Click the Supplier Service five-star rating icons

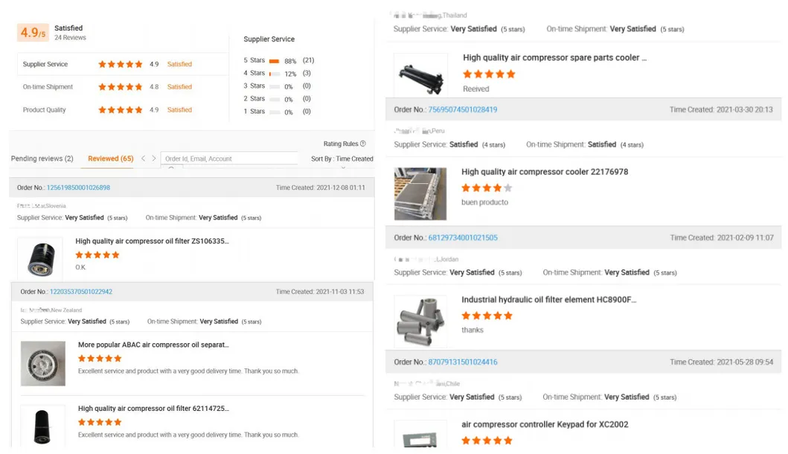(120, 64)
